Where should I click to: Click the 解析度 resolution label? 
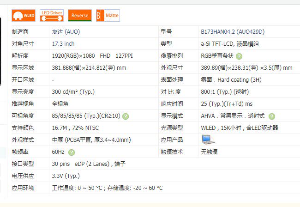click(x=20, y=56)
